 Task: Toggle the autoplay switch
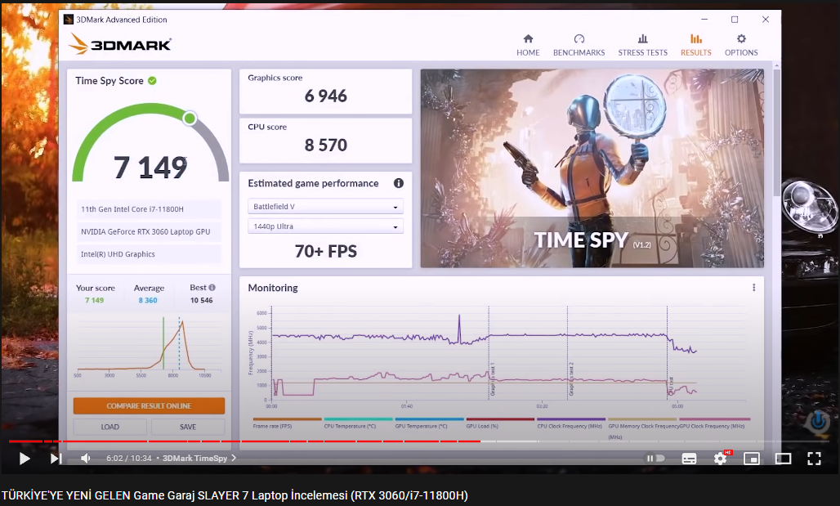pyautogui.click(x=655, y=459)
